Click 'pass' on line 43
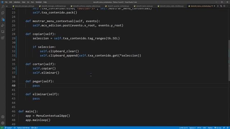This screenshot has height=129, width=230. click(x=36, y=99)
